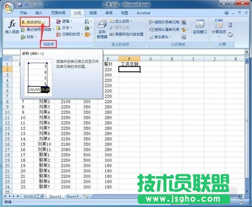
Task: Click Undo in quick access toolbar
Action: click(27, 5)
